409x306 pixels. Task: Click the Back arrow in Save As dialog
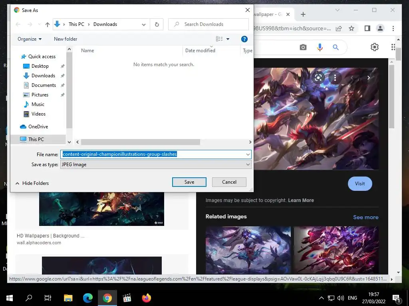tap(18, 24)
